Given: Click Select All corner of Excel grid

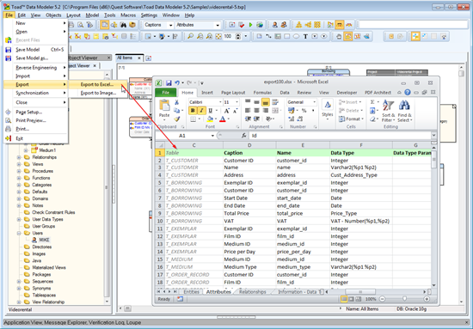Looking at the screenshot, I should tap(160, 145).
